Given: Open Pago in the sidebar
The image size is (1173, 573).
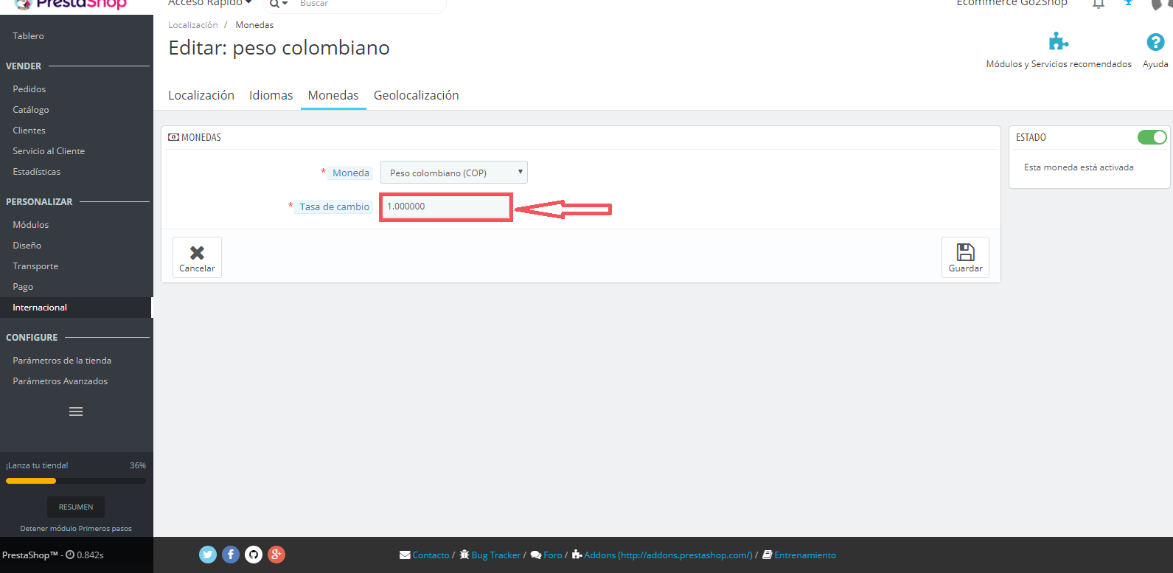Looking at the screenshot, I should 23,286.
